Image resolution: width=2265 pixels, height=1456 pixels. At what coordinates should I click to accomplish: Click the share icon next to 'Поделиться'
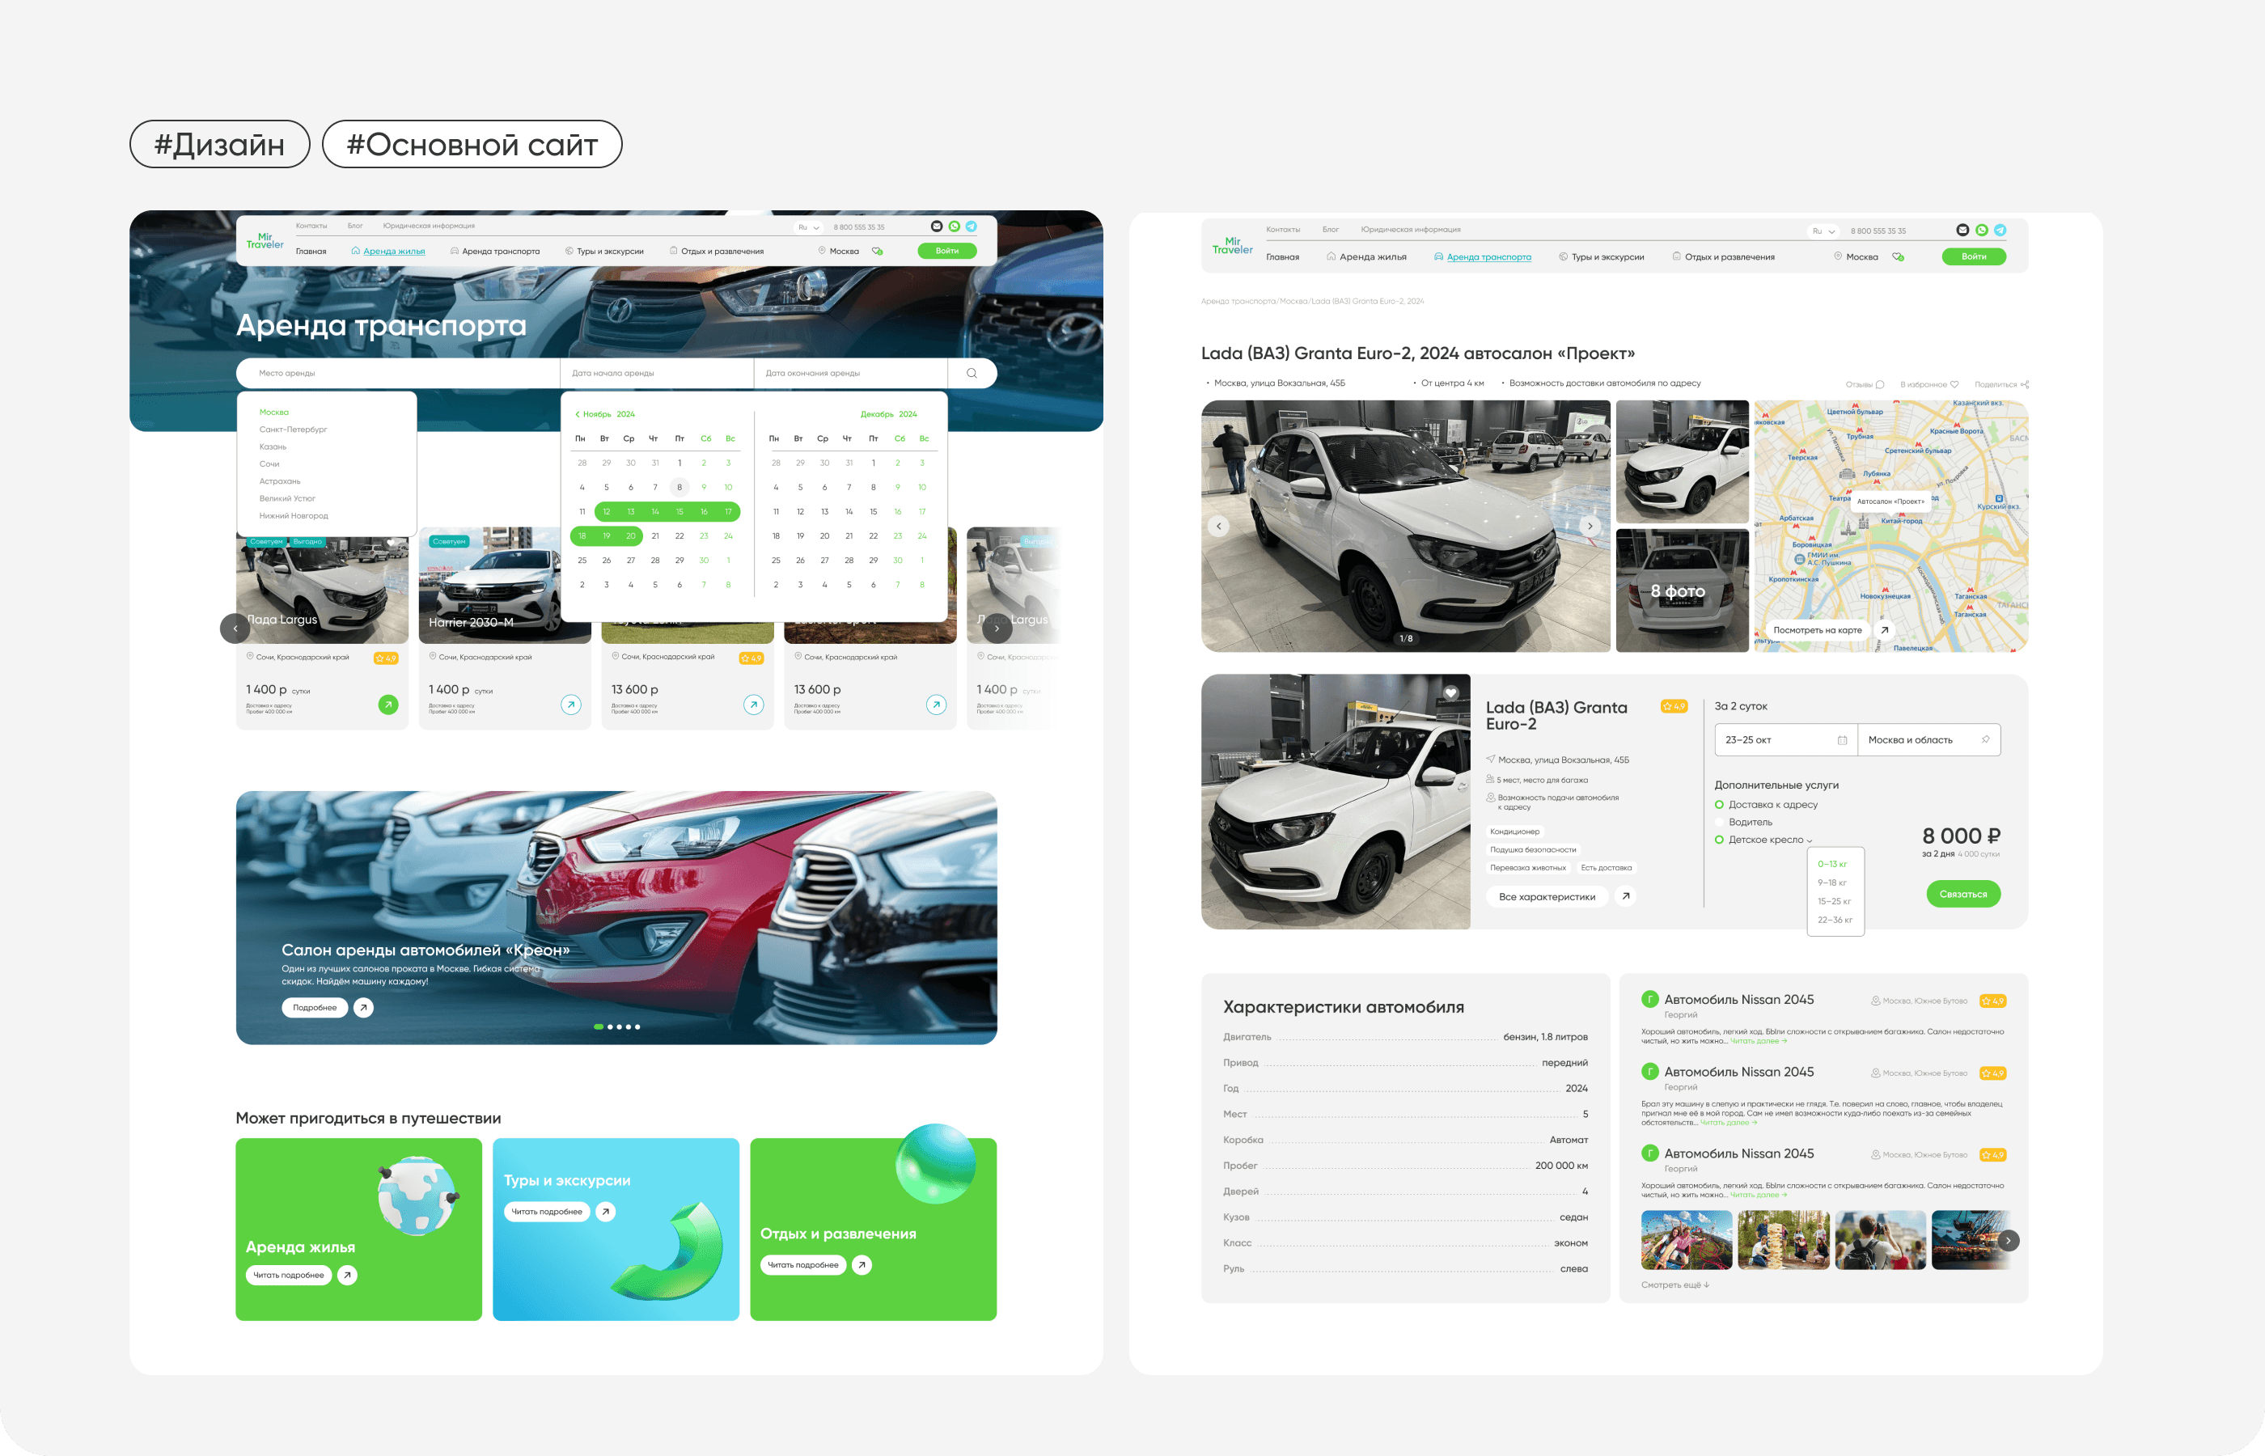[x=2024, y=385]
